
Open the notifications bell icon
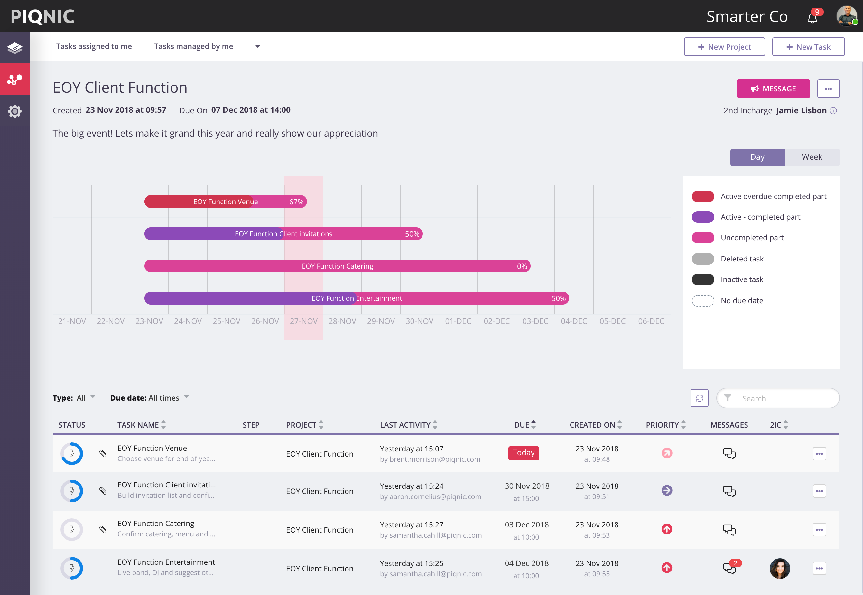coord(812,17)
